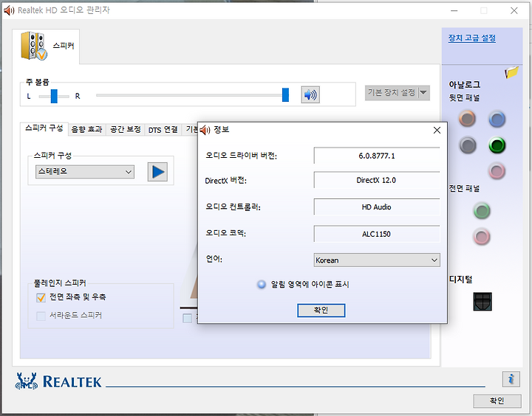Select the blue rear panel audio jack
The width and height of the screenshot is (532, 416).
point(497,119)
